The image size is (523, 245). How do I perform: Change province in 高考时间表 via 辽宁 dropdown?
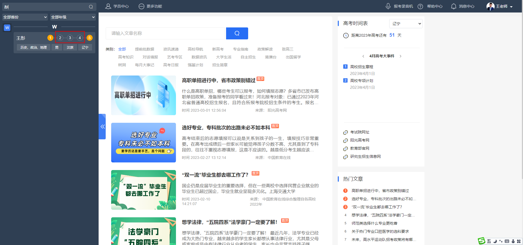pos(406,24)
